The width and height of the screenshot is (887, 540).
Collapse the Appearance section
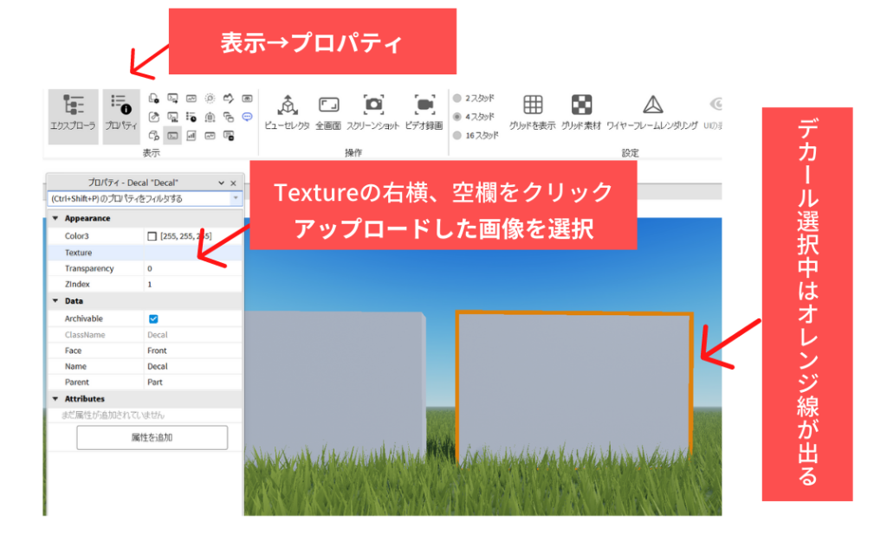coord(55,219)
